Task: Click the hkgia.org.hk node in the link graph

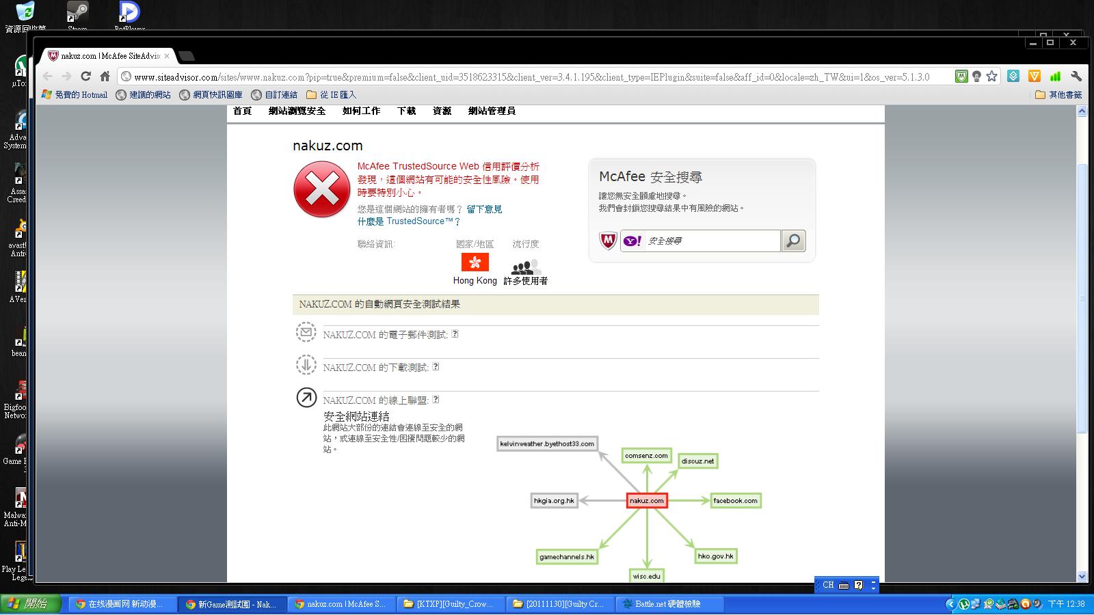Action: [554, 501]
